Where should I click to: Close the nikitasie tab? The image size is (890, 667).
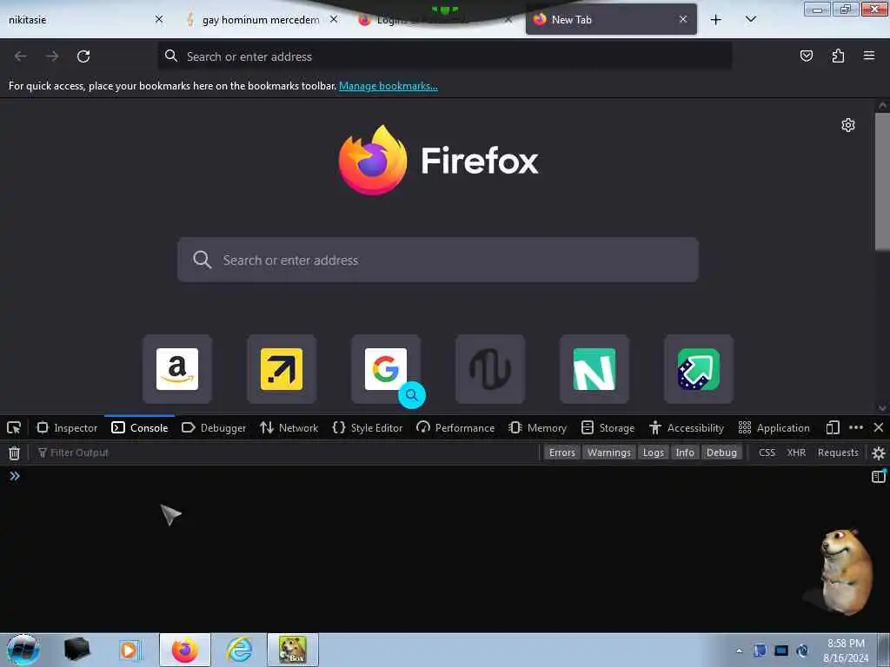click(159, 20)
